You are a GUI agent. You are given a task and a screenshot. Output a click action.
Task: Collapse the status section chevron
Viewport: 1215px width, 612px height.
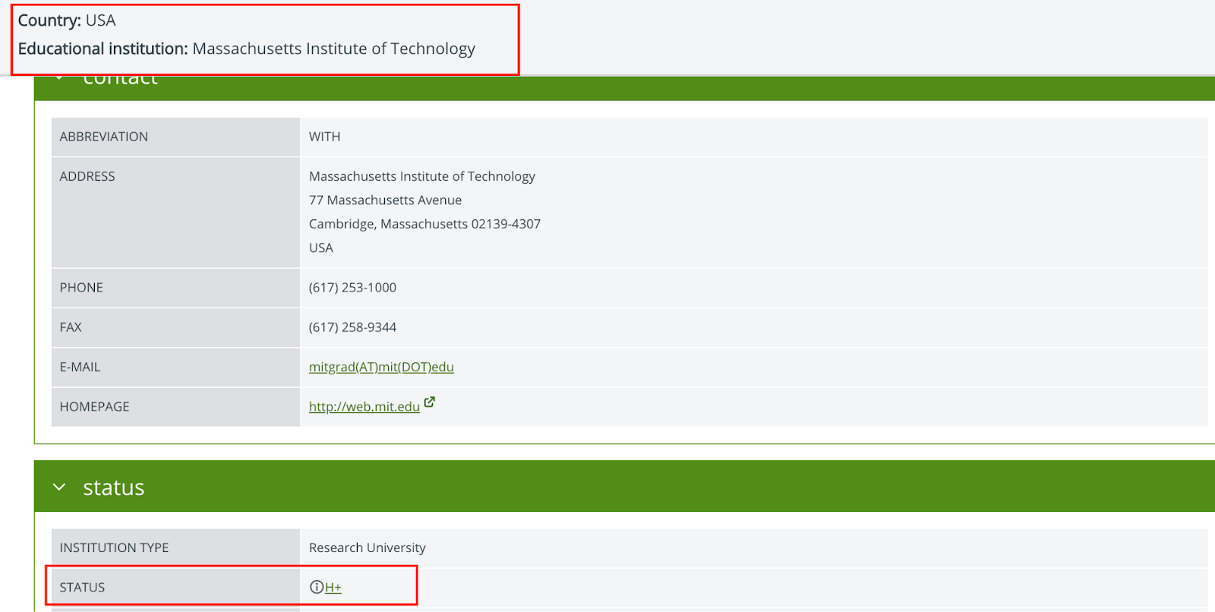59,487
